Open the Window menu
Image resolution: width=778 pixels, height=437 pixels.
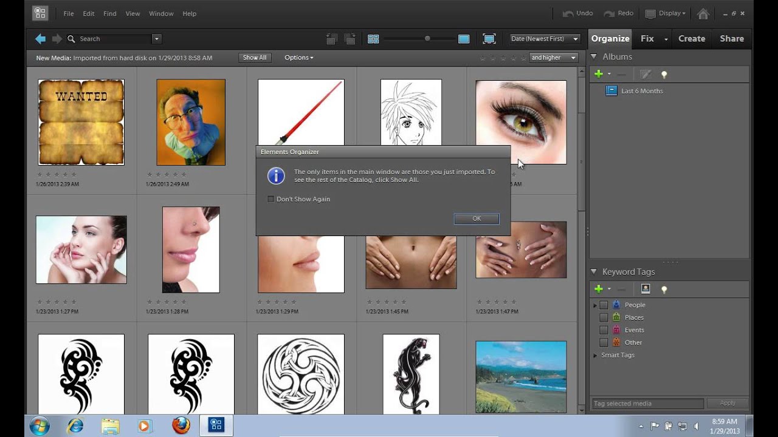click(161, 13)
